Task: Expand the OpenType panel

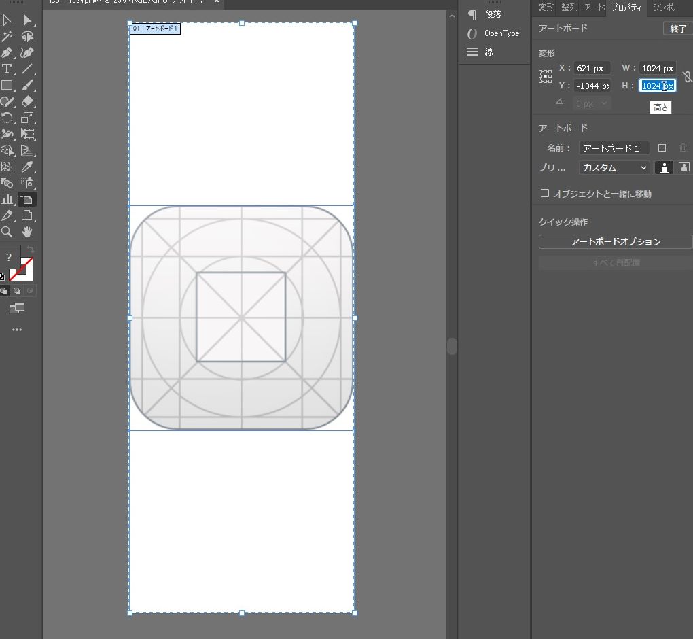Action: (x=501, y=33)
